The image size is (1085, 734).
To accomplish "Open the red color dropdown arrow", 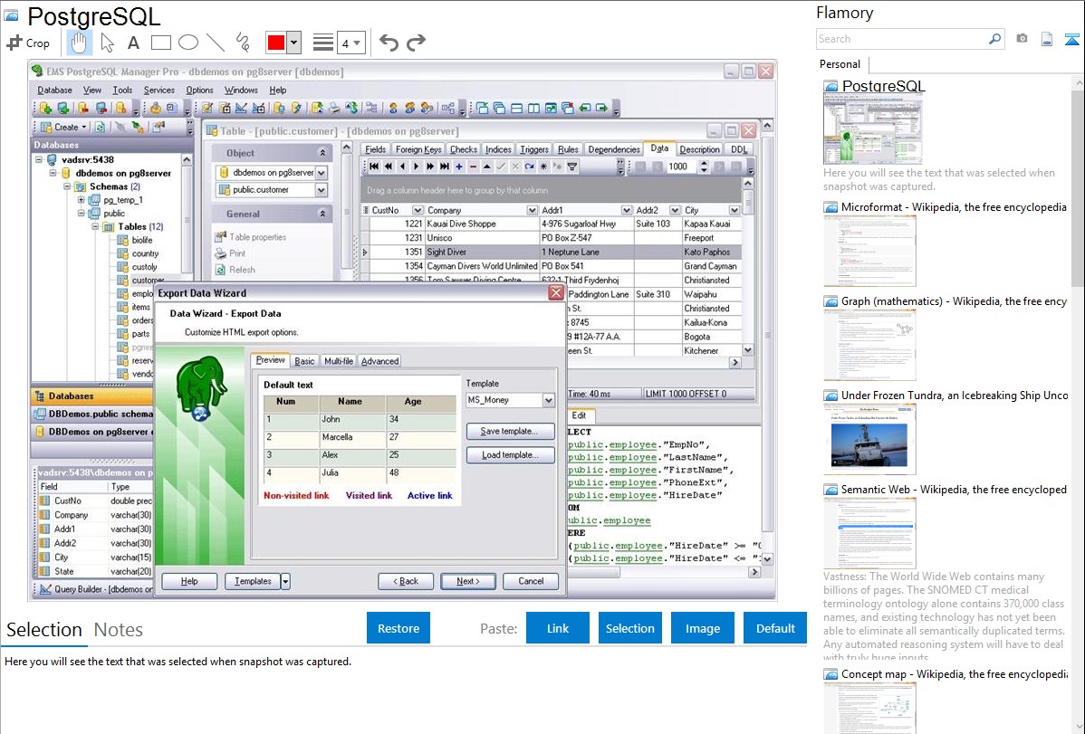I will coord(294,43).
